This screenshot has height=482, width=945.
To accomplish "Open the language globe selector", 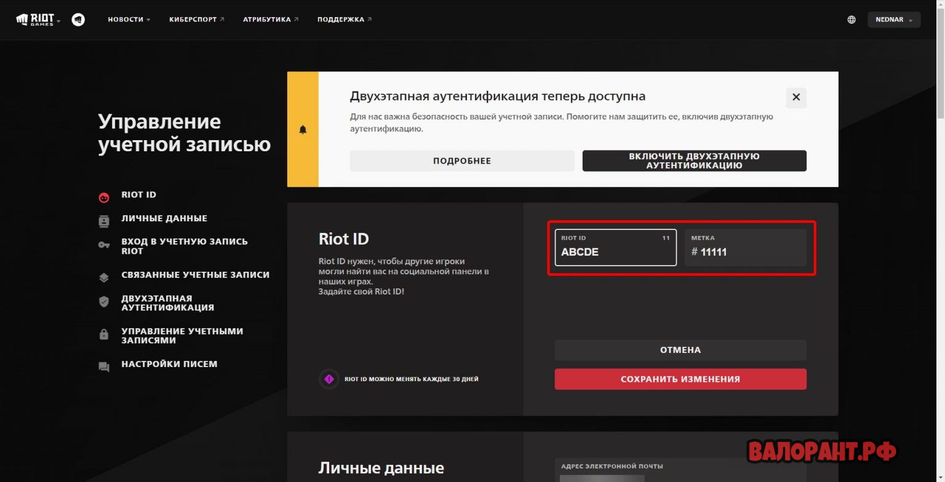I will point(851,20).
